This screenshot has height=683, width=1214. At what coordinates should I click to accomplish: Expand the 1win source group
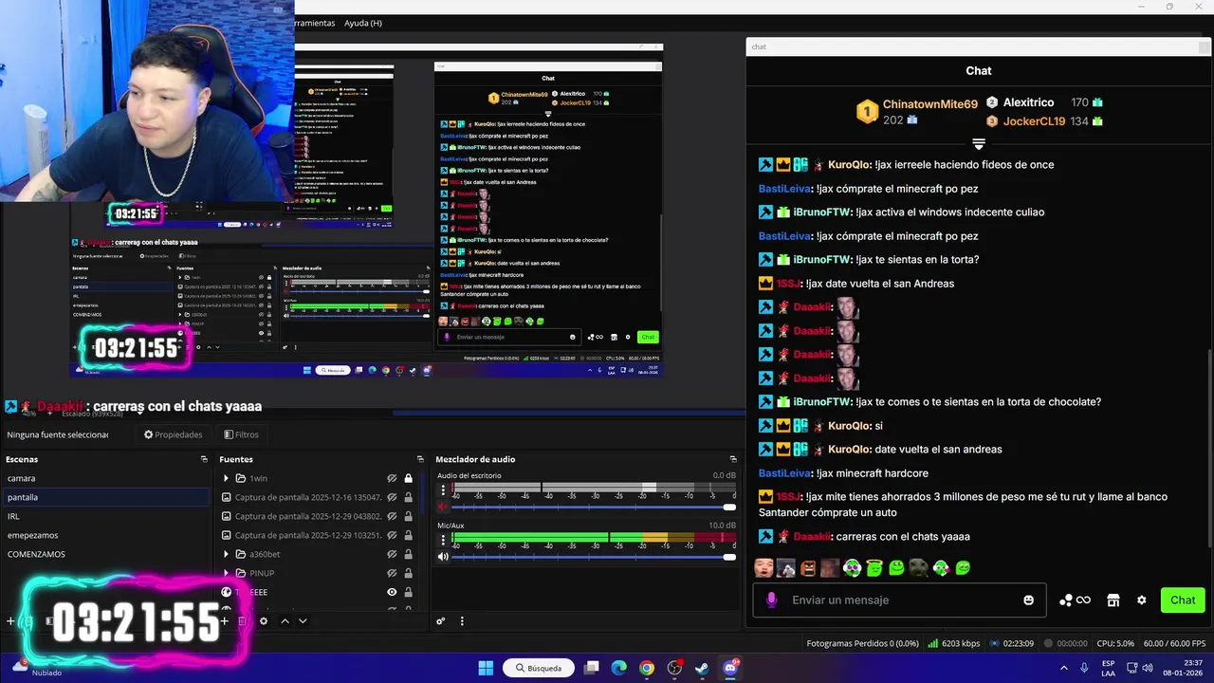click(226, 478)
